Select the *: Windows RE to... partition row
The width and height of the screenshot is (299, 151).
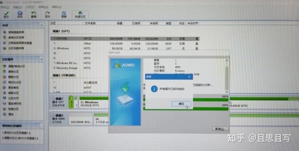coord(79,63)
